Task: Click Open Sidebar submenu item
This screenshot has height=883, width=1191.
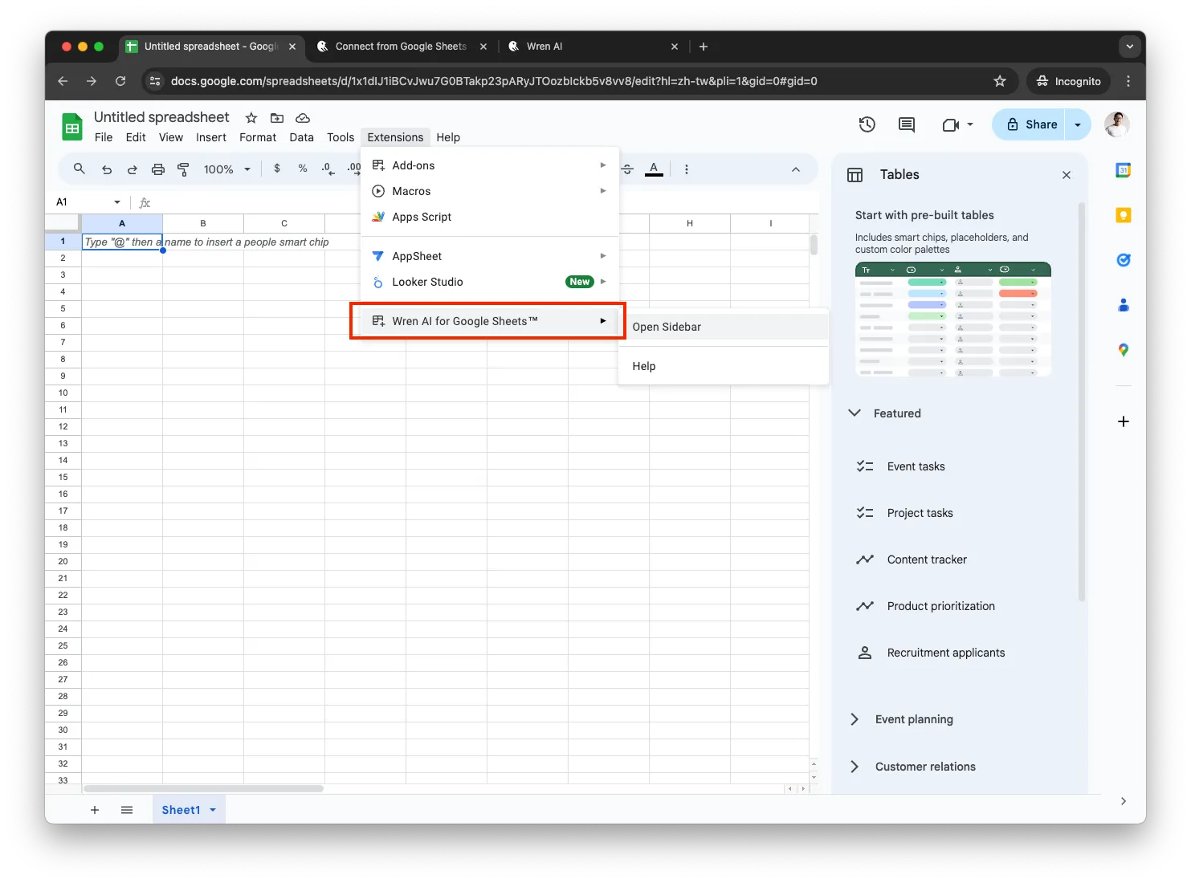Action: pyautogui.click(x=723, y=327)
